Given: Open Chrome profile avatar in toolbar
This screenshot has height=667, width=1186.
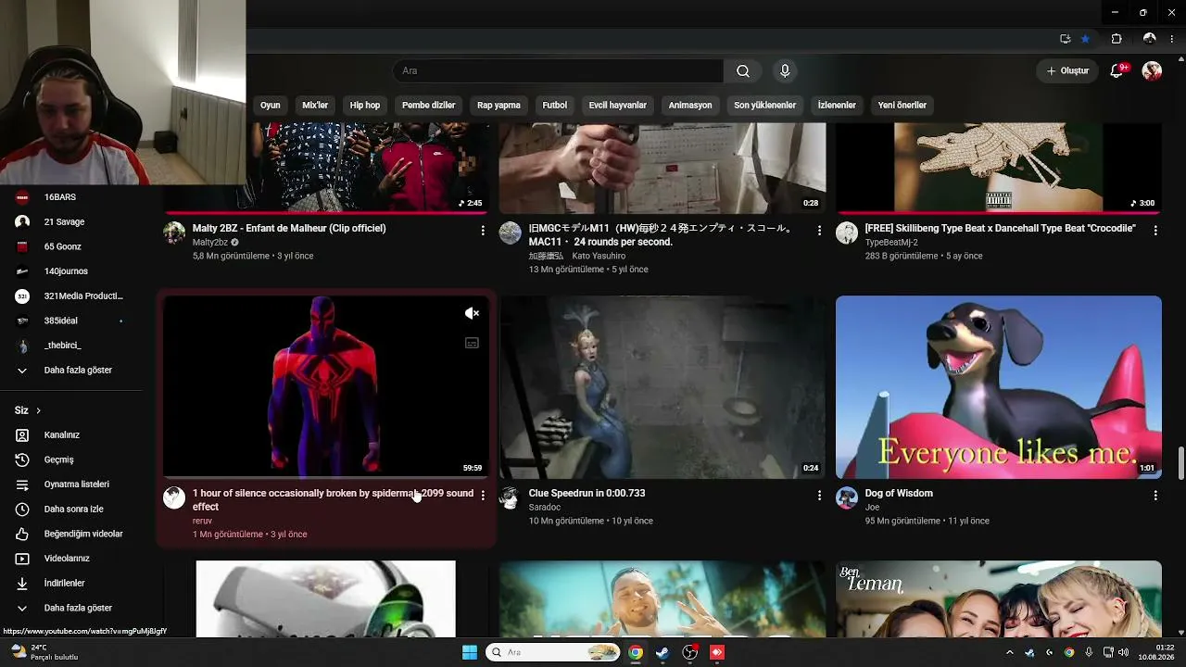Looking at the screenshot, I should [x=1149, y=39].
